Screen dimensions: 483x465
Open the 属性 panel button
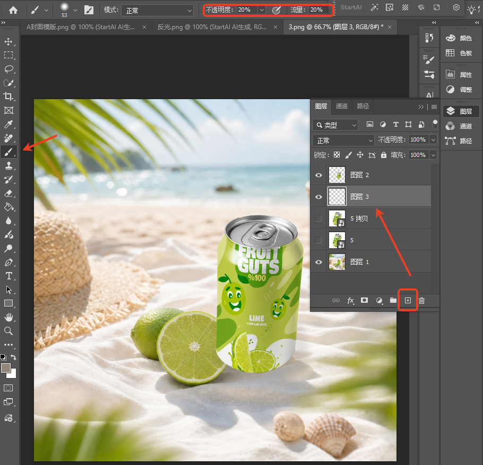pos(460,74)
